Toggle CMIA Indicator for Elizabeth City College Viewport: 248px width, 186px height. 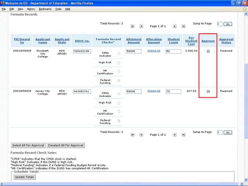click(x=119, y=53)
